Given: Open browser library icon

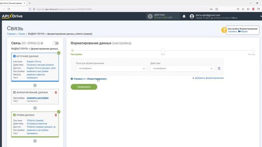Looking at the screenshot, I should [x=243, y=9].
